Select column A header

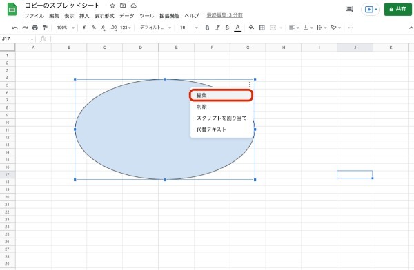pyautogui.click(x=33, y=48)
